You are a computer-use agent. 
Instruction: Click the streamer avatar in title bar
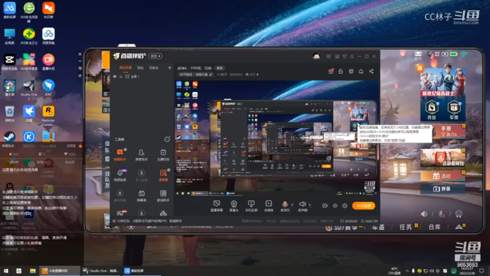point(316,56)
